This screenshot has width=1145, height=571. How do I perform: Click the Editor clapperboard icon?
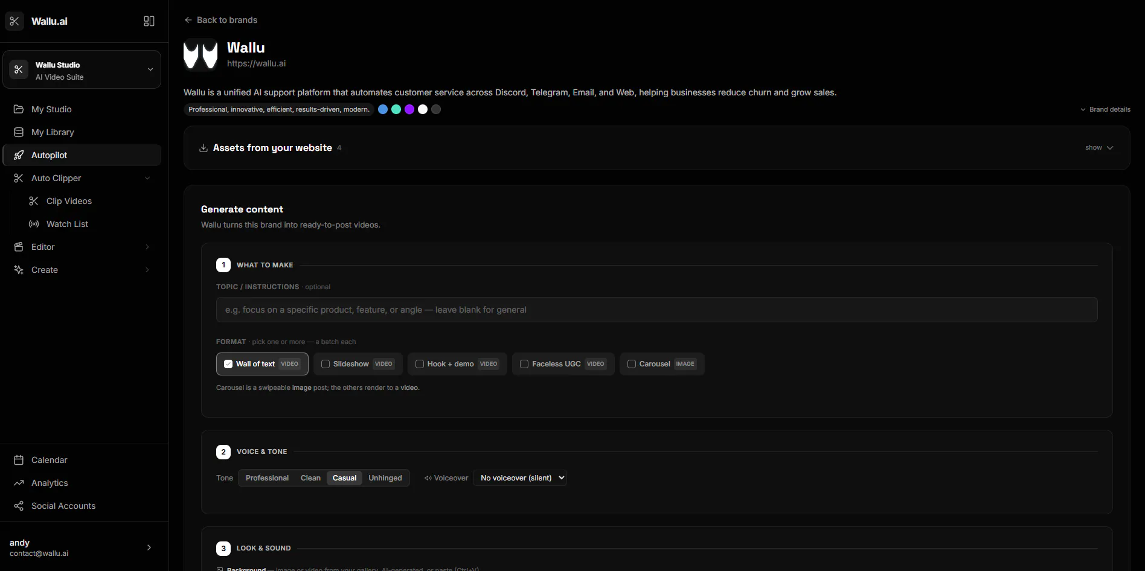click(x=19, y=247)
